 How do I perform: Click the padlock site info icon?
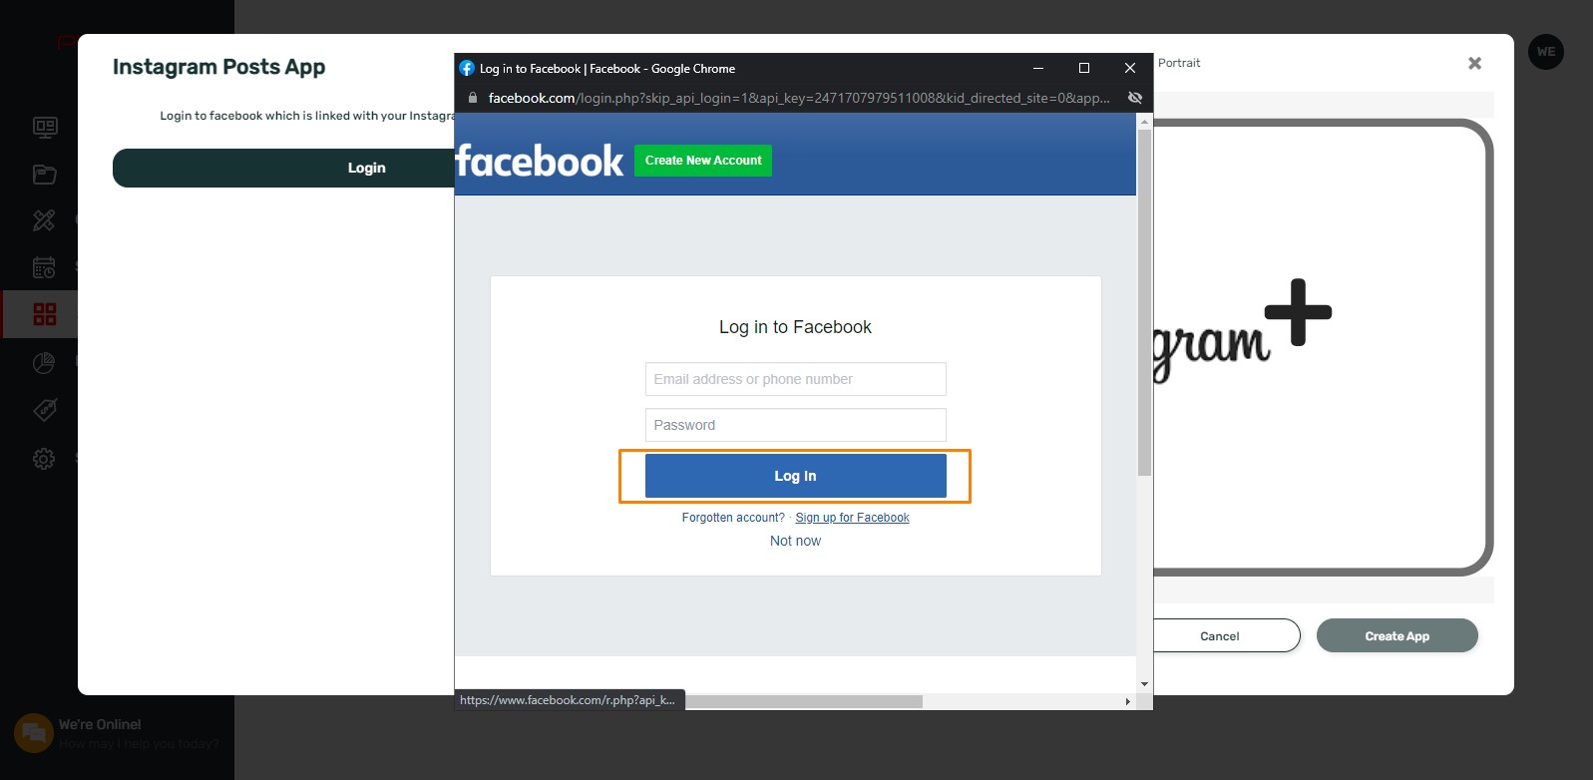(x=473, y=98)
